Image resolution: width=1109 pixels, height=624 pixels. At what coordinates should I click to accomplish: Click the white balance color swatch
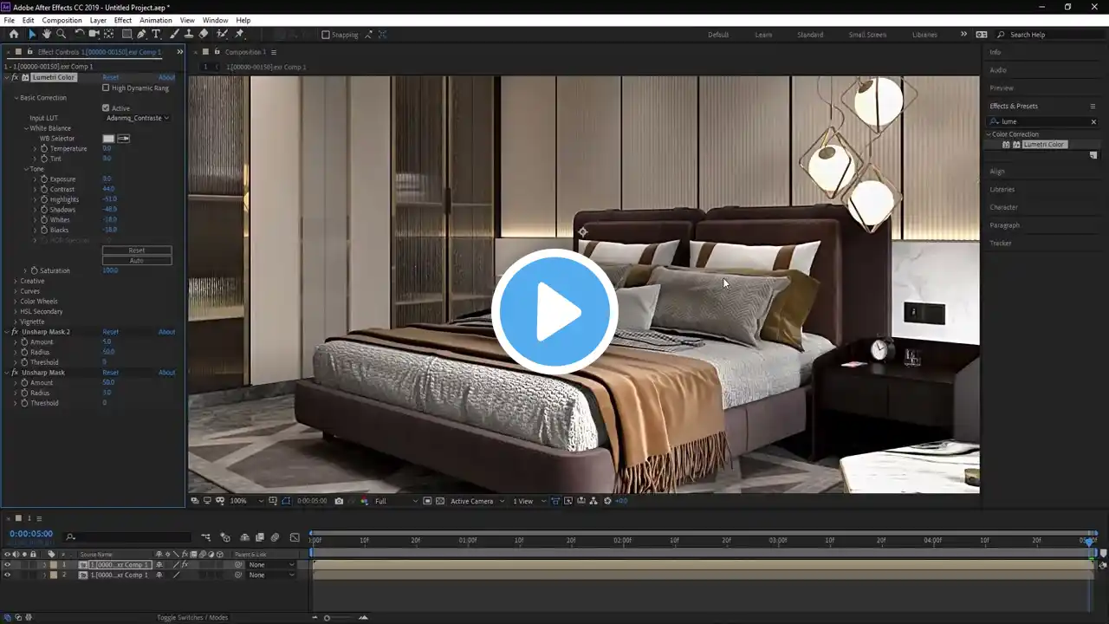click(108, 139)
